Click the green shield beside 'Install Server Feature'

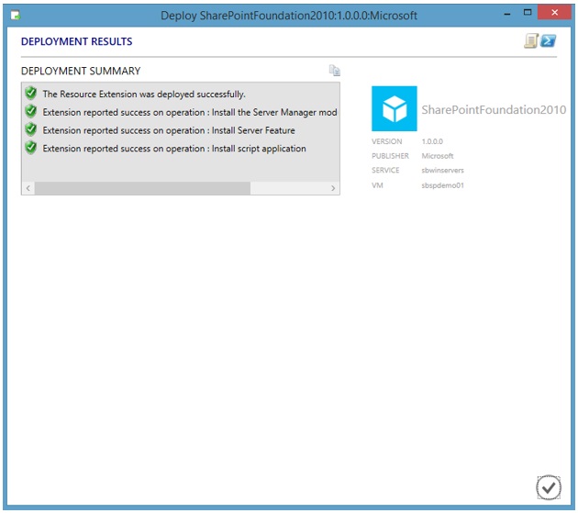click(x=31, y=129)
